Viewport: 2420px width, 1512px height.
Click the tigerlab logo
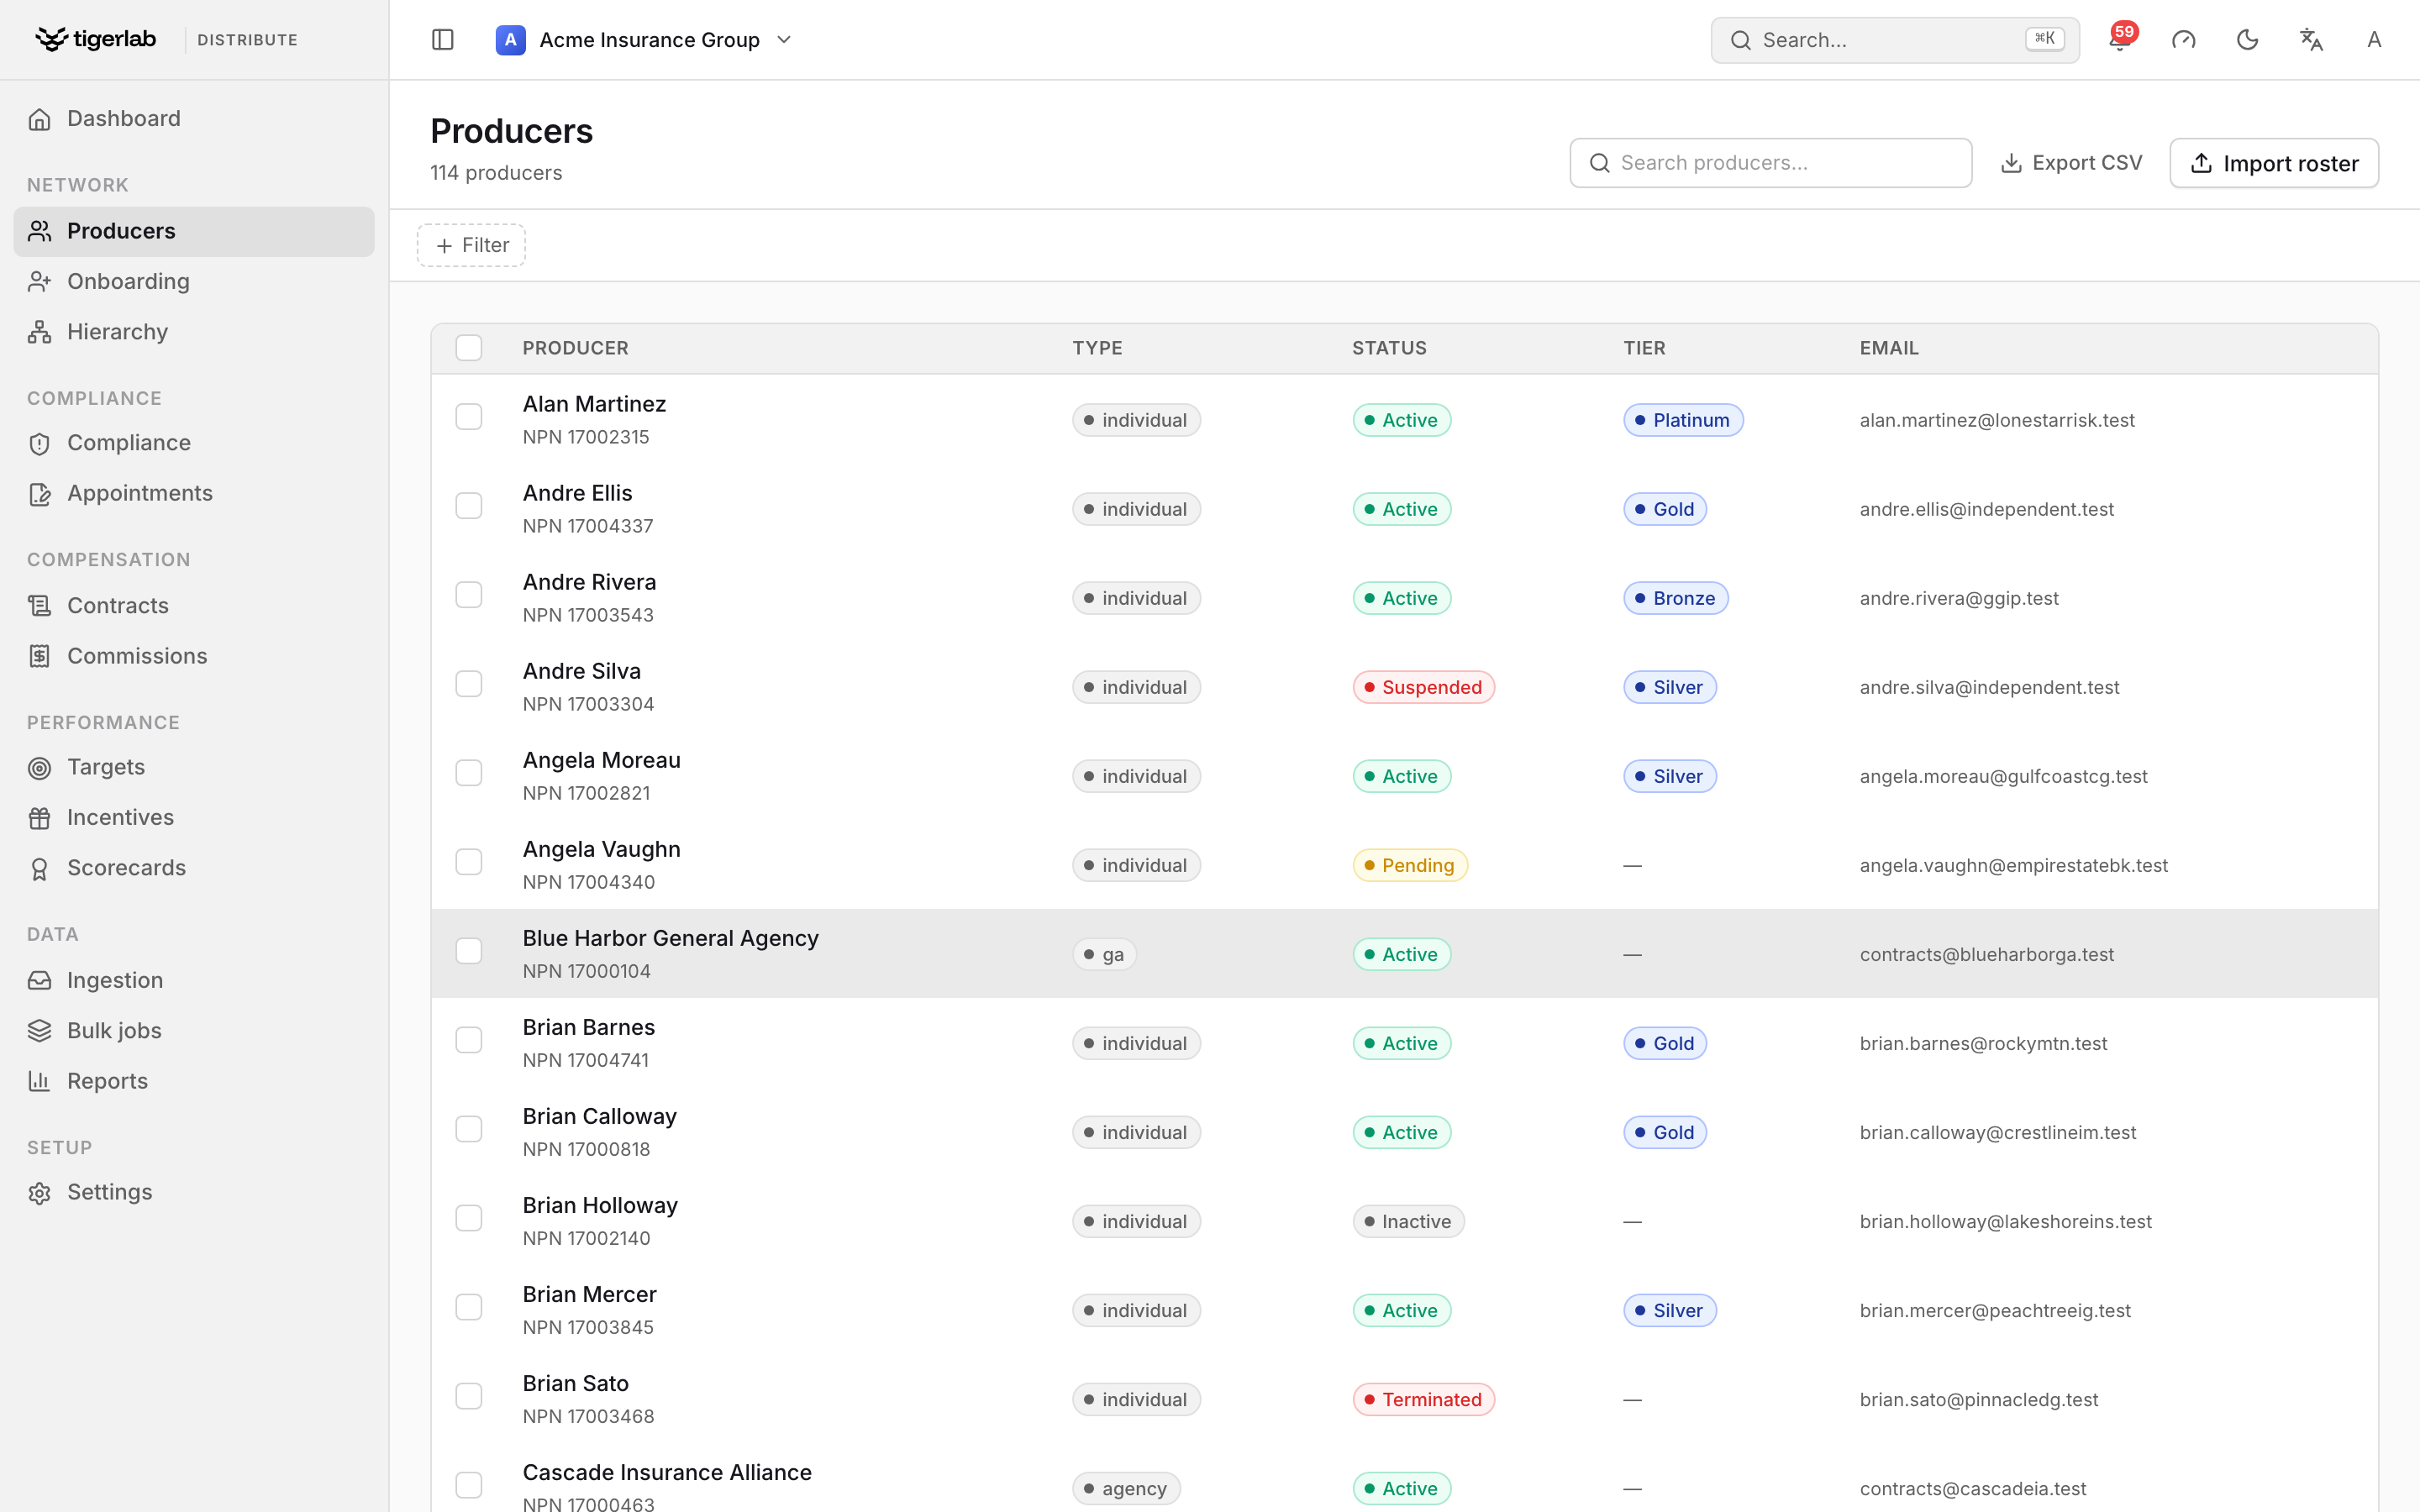(96, 39)
